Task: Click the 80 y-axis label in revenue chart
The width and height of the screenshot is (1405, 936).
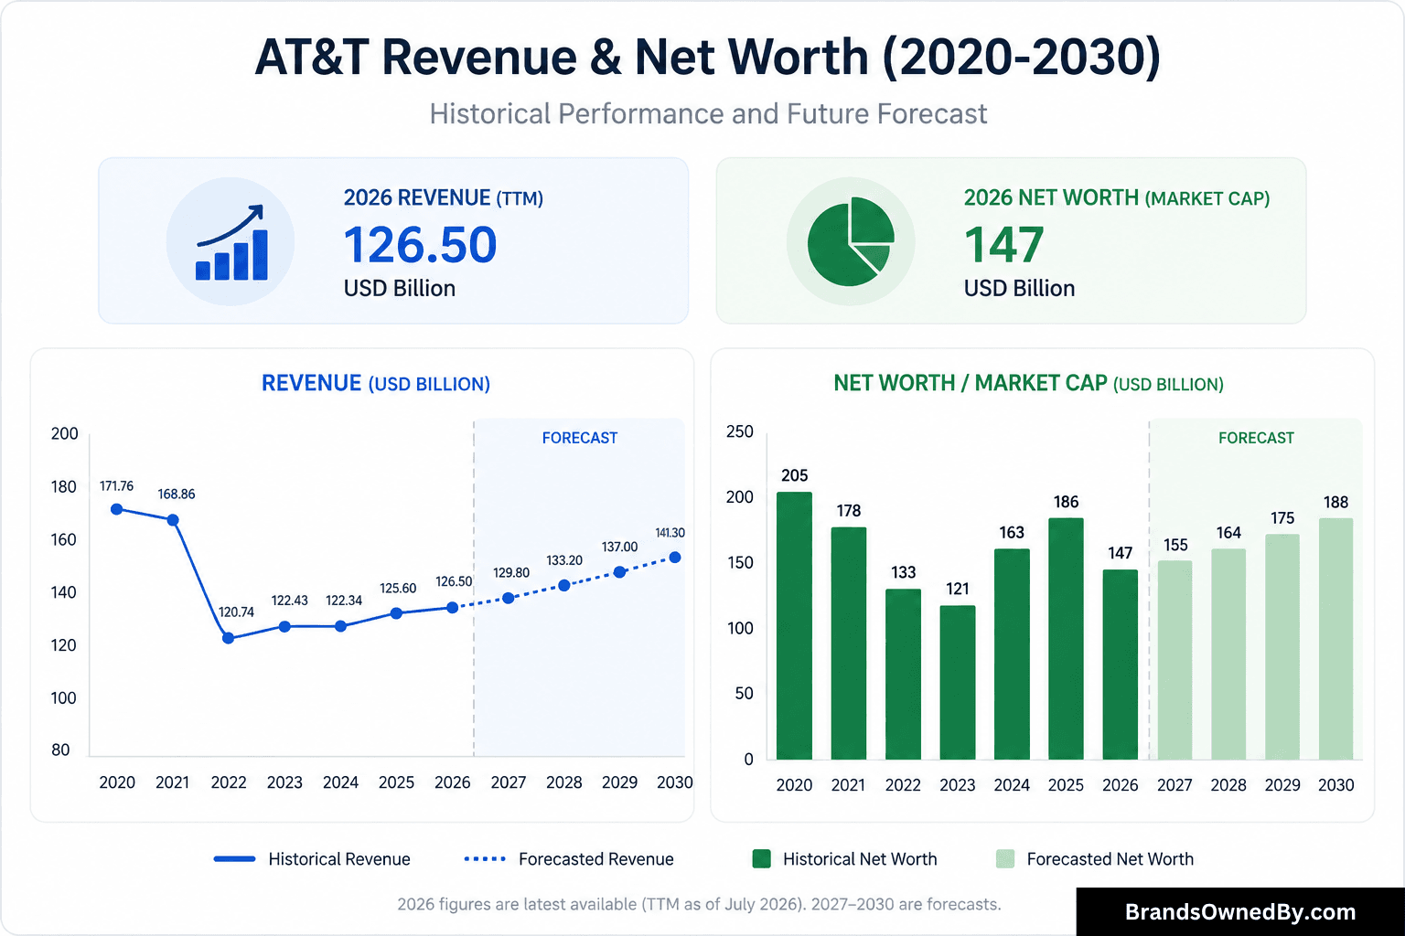Action: [x=60, y=750]
